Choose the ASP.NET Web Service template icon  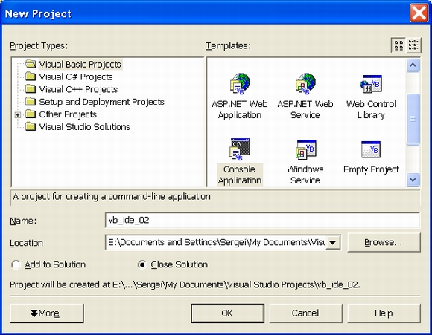click(x=305, y=83)
